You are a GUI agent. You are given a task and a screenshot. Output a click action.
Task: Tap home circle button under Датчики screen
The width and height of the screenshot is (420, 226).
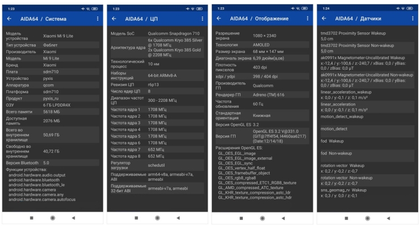click(x=368, y=218)
